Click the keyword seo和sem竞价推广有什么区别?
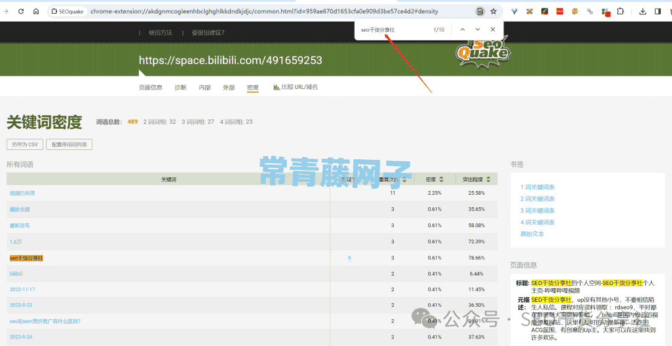The width and height of the screenshot is (672, 346). pos(45,321)
